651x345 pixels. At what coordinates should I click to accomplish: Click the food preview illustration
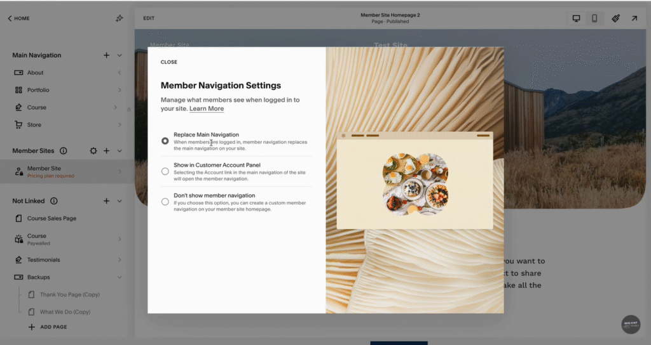point(415,183)
